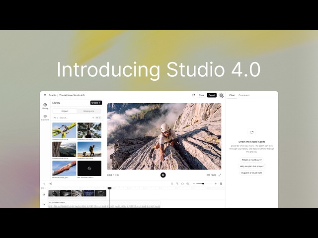This screenshot has height=238, width=318.
Task: Click the Create + button
Action: point(96,103)
